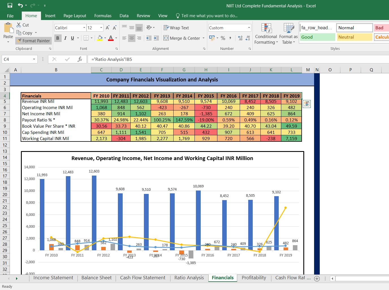This screenshot has width=389, height=290.
Task: Toggle Bottom Align for the cell
Action: 139,28
